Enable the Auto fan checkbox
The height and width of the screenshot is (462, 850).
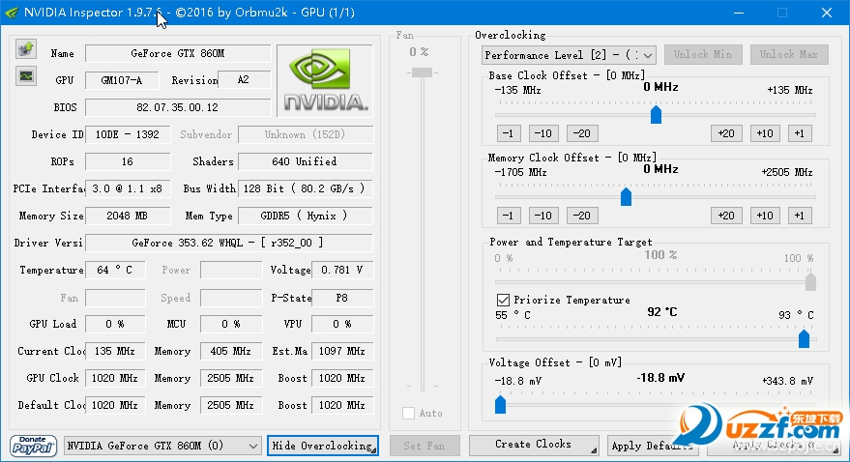(409, 414)
